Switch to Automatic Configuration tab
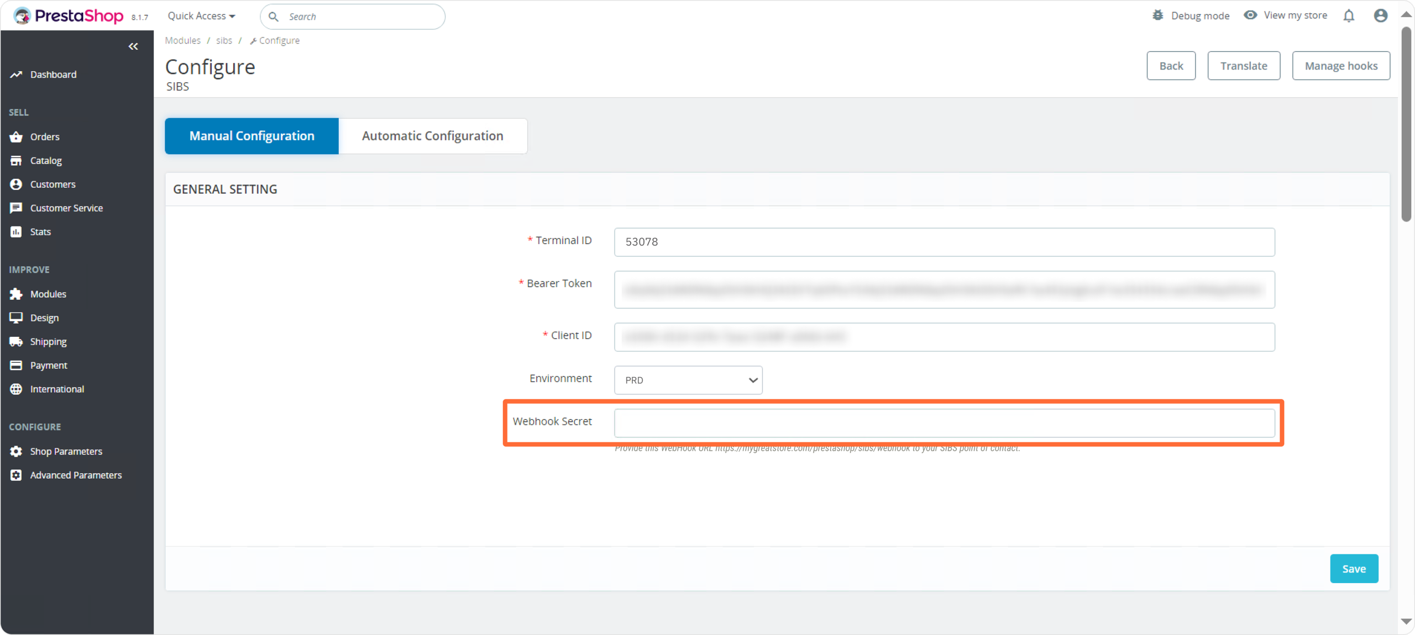 [432, 136]
